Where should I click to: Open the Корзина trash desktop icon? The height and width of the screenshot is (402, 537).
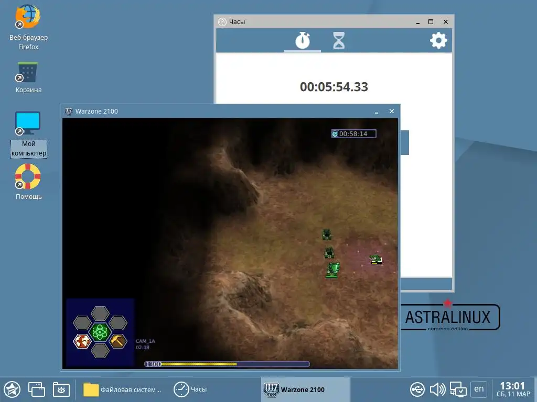click(x=28, y=77)
